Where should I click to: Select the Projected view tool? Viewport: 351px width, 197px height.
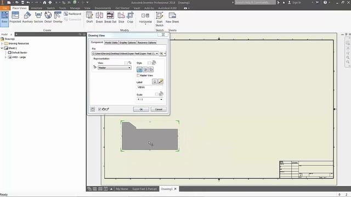[x=15, y=18]
